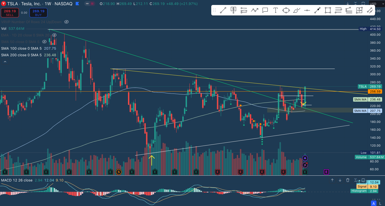Select the three horizontal lines tool
The width and height of the screenshot is (385, 206).
pos(338,10)
